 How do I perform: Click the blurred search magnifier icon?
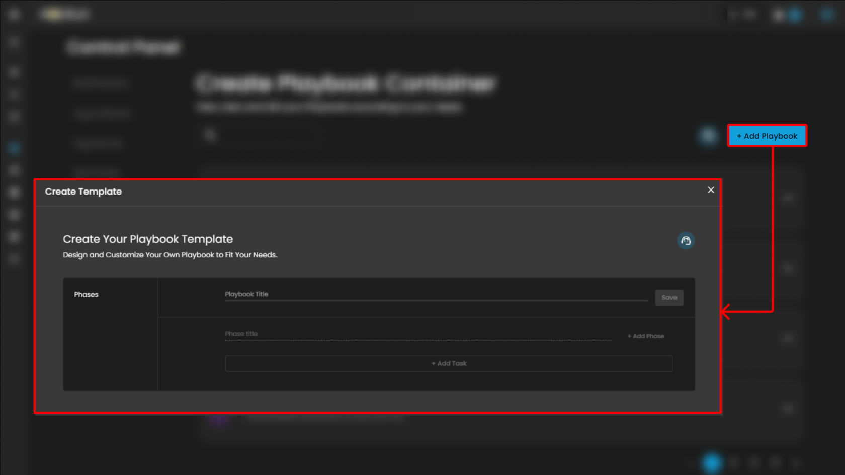coord(210,135)
